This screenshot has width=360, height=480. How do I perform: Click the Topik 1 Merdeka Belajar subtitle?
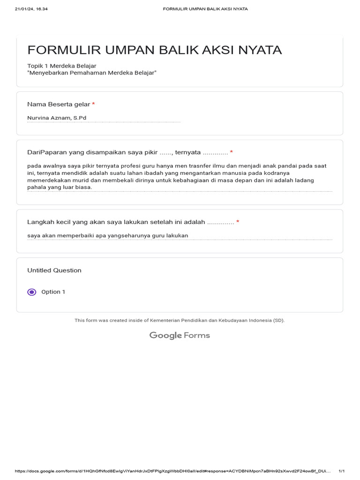(62, 66)
